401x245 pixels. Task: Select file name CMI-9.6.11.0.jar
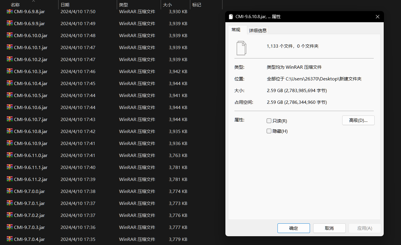[x=31, y=155]
